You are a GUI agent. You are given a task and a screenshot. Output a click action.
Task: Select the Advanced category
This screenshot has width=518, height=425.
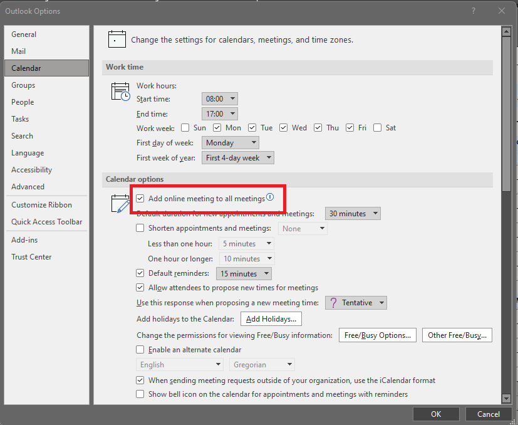coord(46,187)
